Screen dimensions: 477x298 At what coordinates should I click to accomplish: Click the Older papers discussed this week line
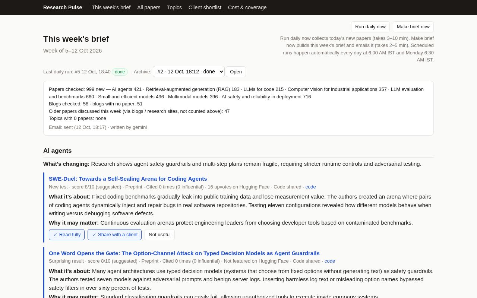click(x=139, y=111)
